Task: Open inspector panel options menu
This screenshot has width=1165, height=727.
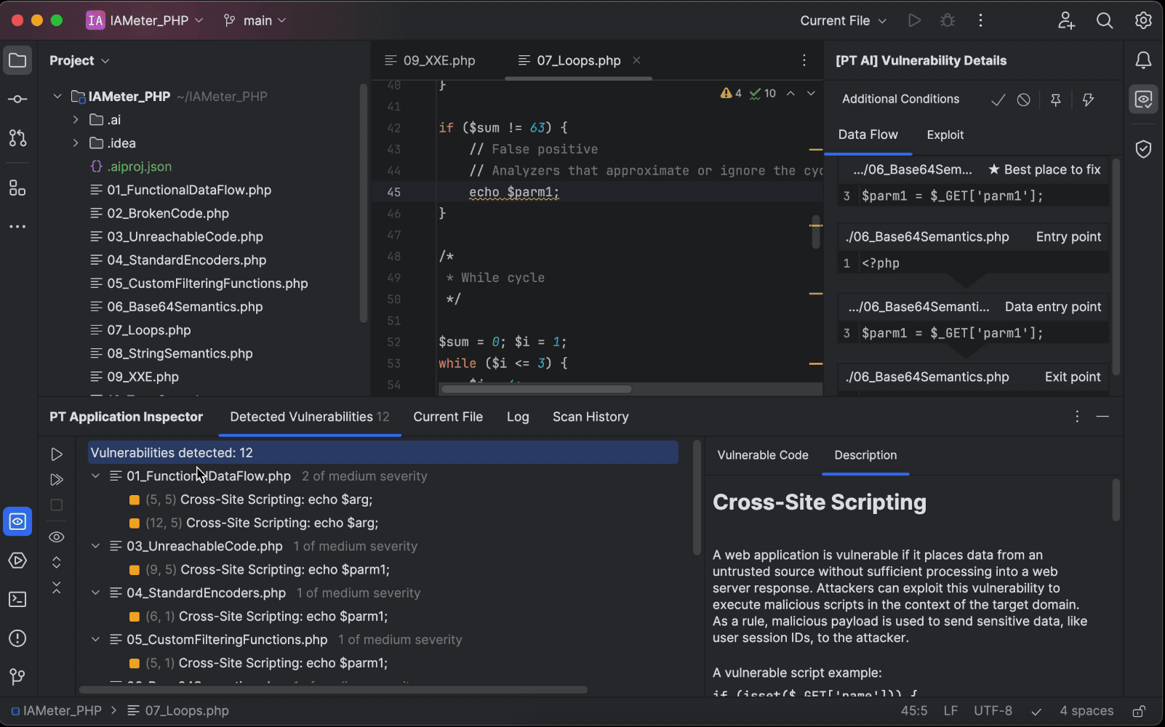Action: pos(1077,417)
